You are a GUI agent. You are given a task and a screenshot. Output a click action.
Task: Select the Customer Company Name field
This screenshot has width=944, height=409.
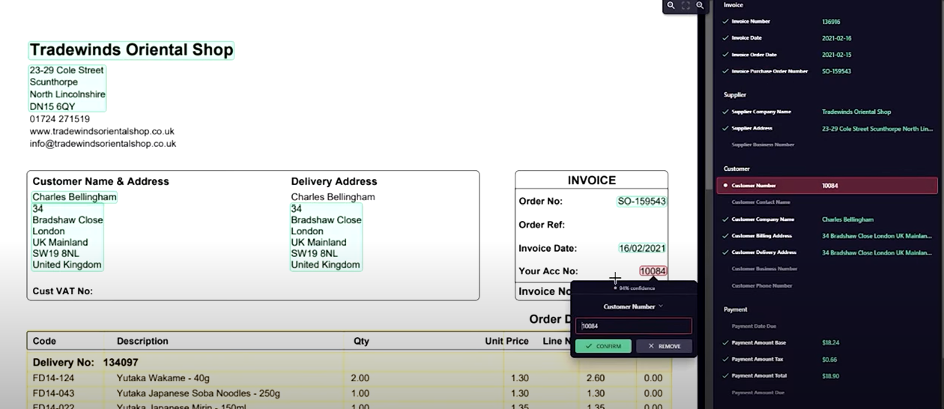pos(828,219)
